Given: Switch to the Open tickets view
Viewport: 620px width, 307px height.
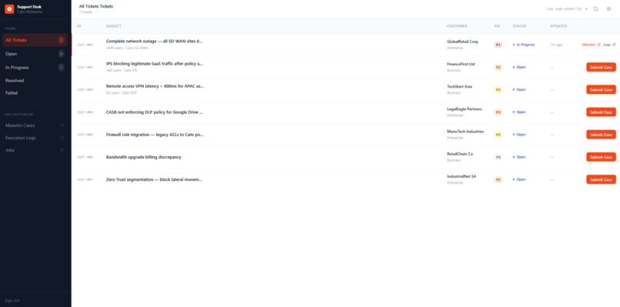Looking at the screenshot, I should (x=35, y=54).
